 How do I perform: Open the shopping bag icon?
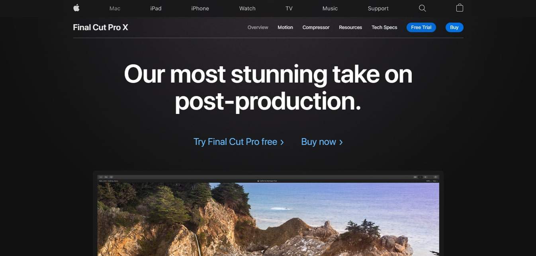point(460,8)
